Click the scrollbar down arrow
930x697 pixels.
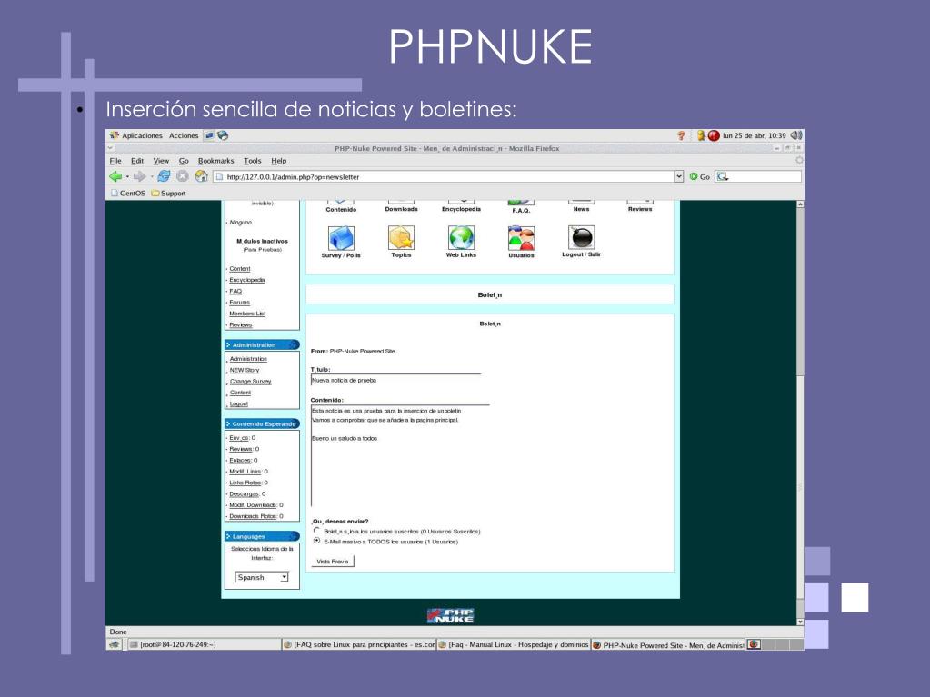click(800, 622)
